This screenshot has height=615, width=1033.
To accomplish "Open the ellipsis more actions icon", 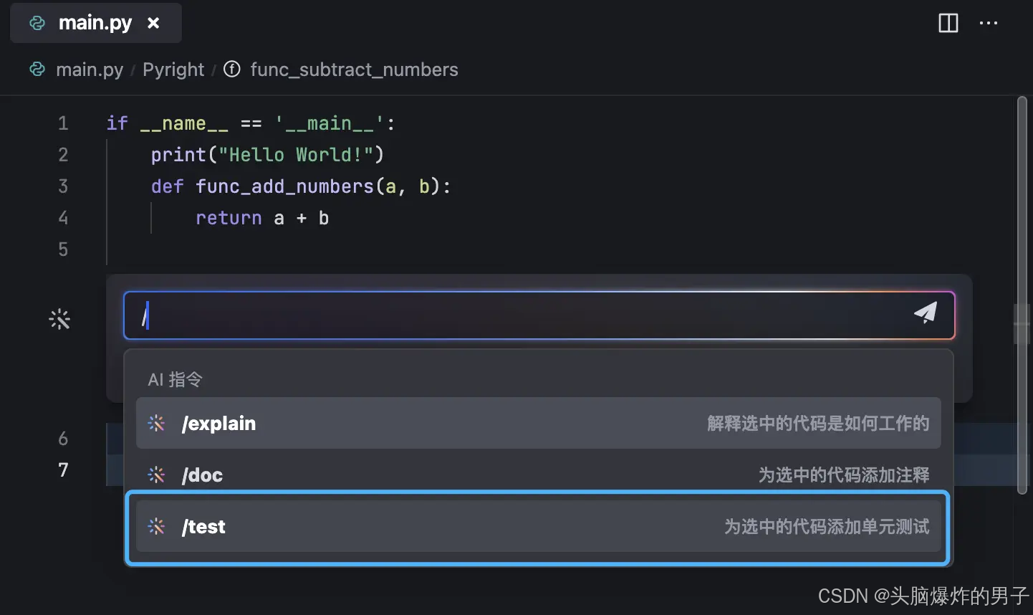I will (x=989, y=23).
